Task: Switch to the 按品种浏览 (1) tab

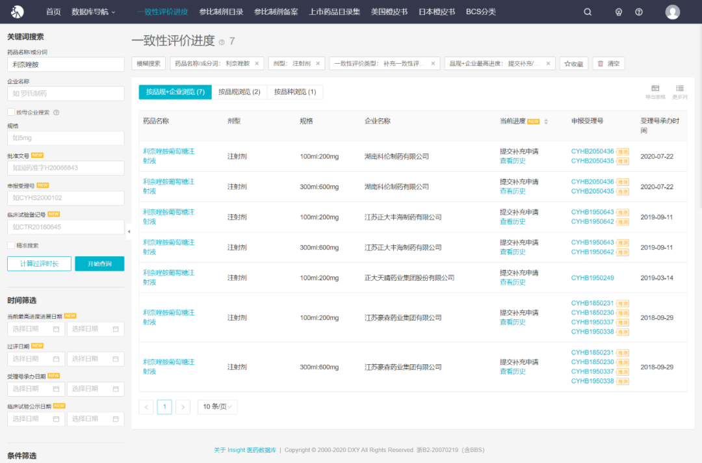Action: coord(295,92)
